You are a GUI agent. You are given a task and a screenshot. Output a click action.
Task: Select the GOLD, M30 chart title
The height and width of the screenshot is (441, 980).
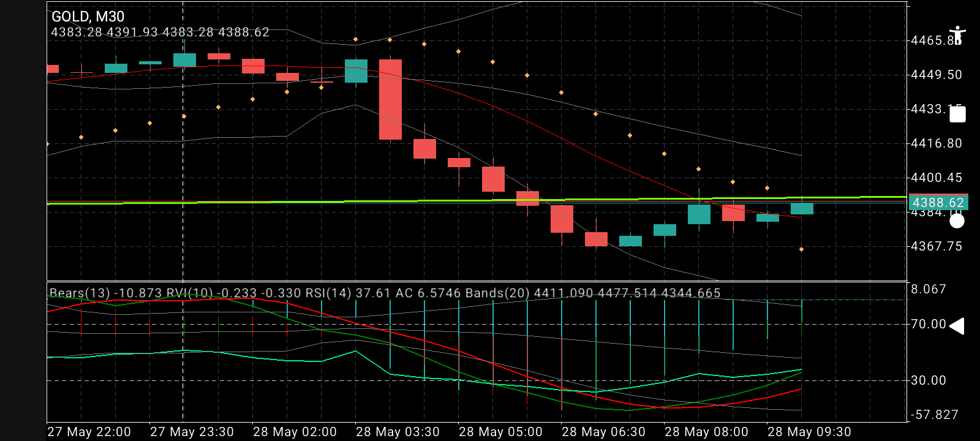coord(88,17)
